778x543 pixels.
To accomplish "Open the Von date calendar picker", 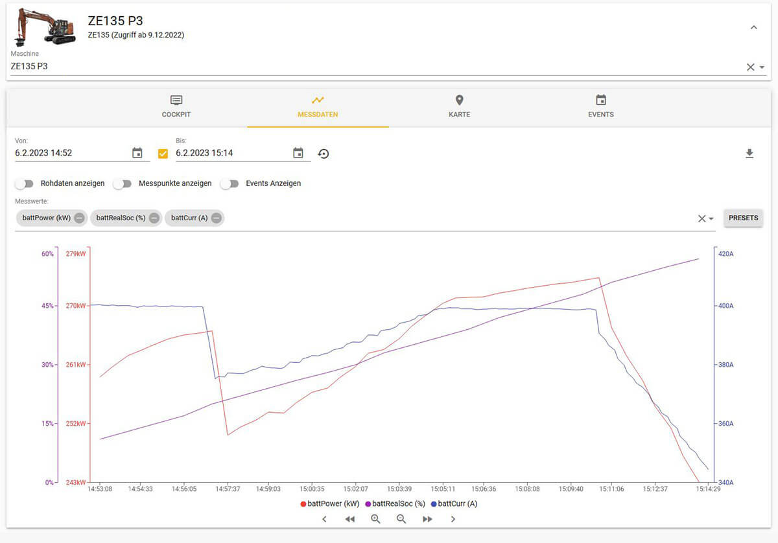I will (x=137, y=153).
